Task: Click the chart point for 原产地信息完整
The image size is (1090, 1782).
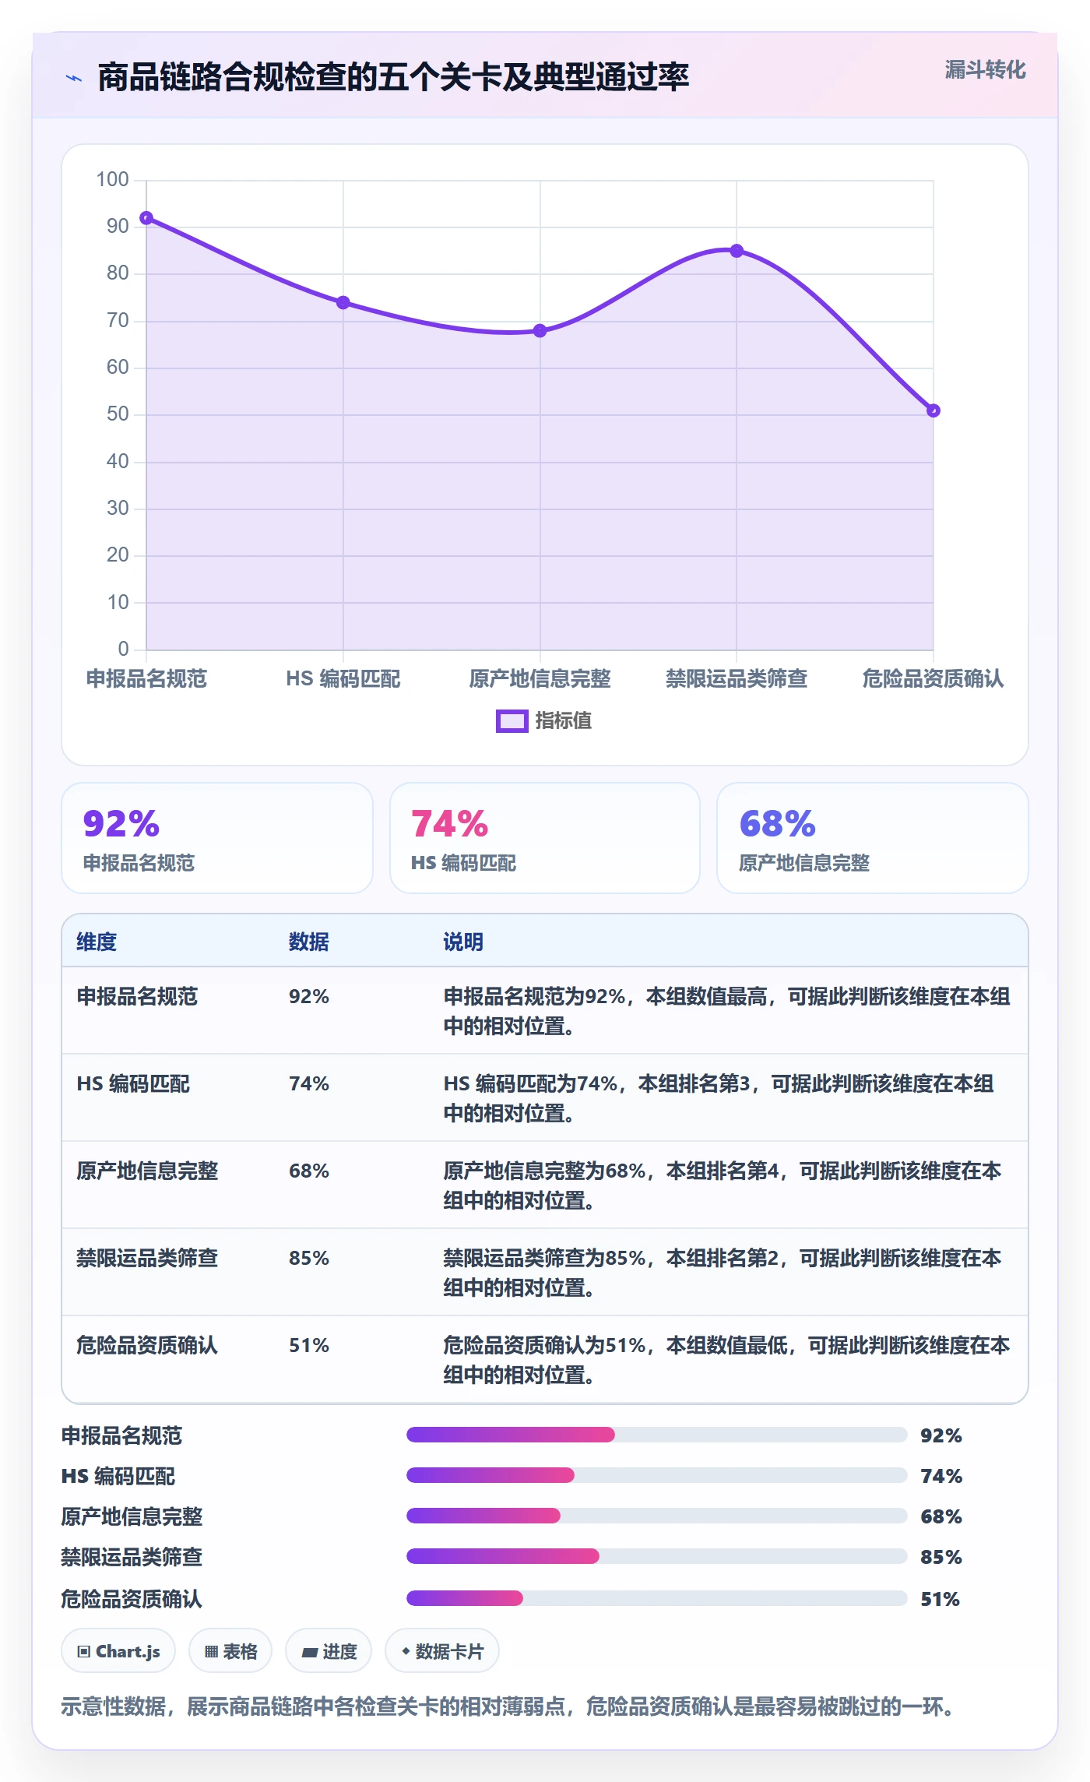Action: [x=540, y=330]
